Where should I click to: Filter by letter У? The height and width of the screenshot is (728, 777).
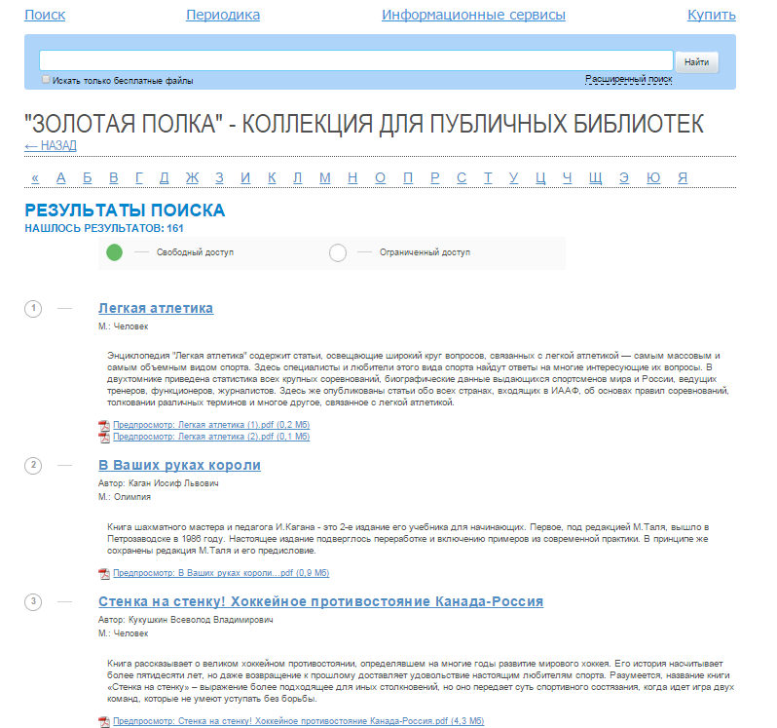point(514,177)
